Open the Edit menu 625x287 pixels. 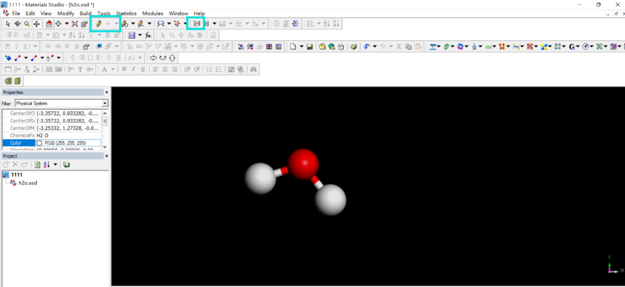(30, 13)
